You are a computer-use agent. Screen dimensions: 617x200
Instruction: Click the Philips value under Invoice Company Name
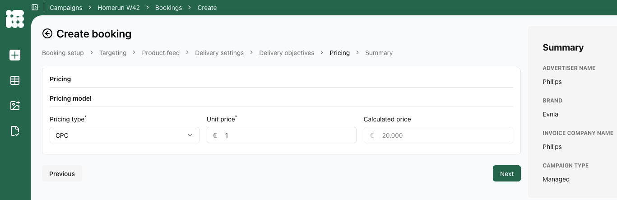tap(552, 147)
